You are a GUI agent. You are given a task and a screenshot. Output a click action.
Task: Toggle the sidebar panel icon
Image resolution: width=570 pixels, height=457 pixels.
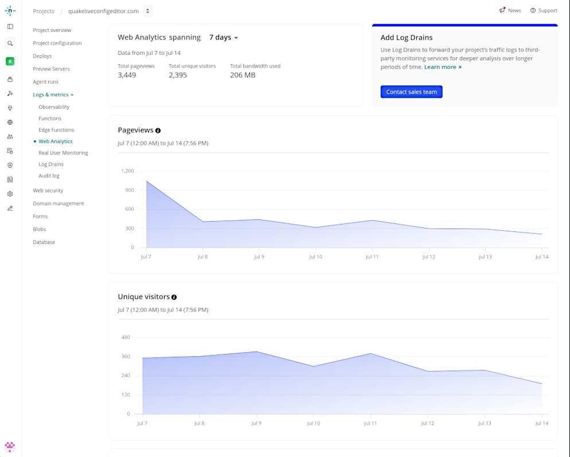(10, 26)
